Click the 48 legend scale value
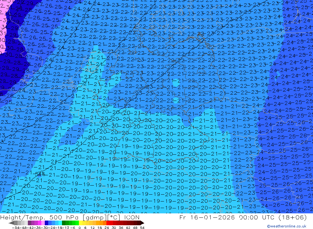 tap(135, 228)
